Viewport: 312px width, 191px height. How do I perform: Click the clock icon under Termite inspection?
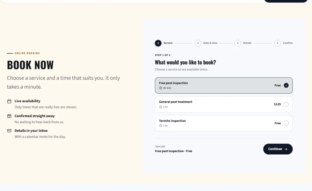tap(160, 126)
